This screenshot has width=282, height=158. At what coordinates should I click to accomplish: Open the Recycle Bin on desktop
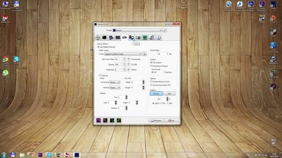[x=273, y=143]
